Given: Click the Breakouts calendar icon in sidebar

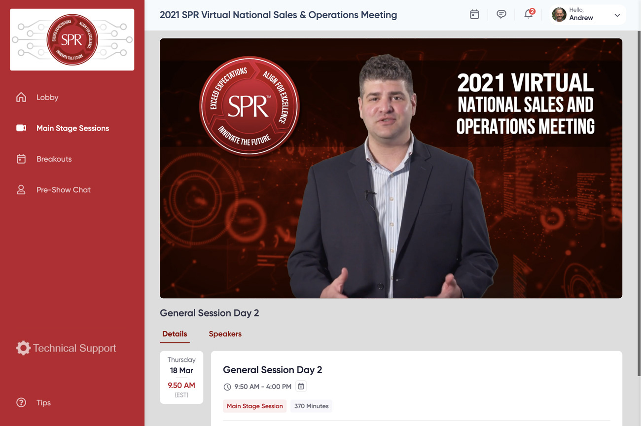Looking at the screenshot, I should [x=21, y=159].
